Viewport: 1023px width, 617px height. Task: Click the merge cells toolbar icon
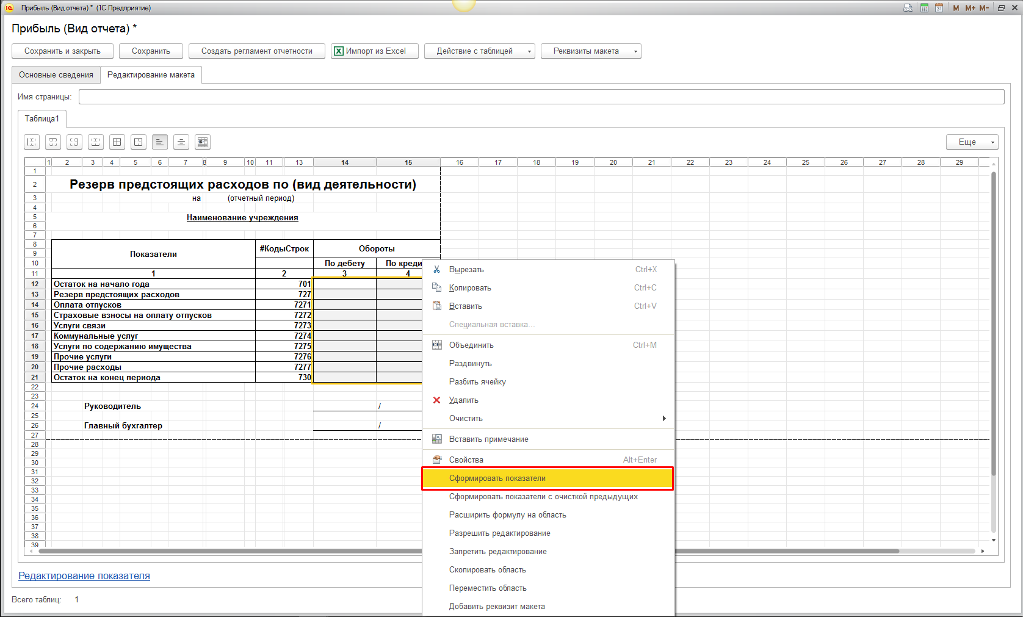tap(203, 142)
